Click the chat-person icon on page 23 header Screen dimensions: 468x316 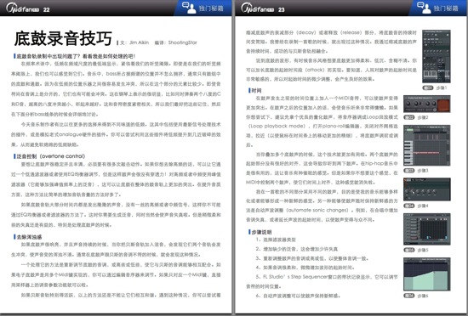[x=424, y=8]
